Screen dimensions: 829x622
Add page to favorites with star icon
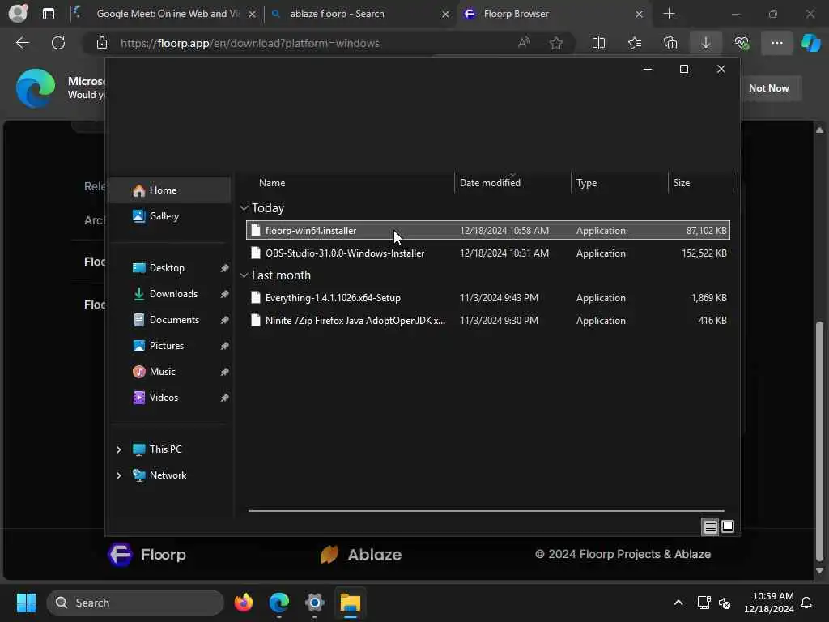coord(555,43)
